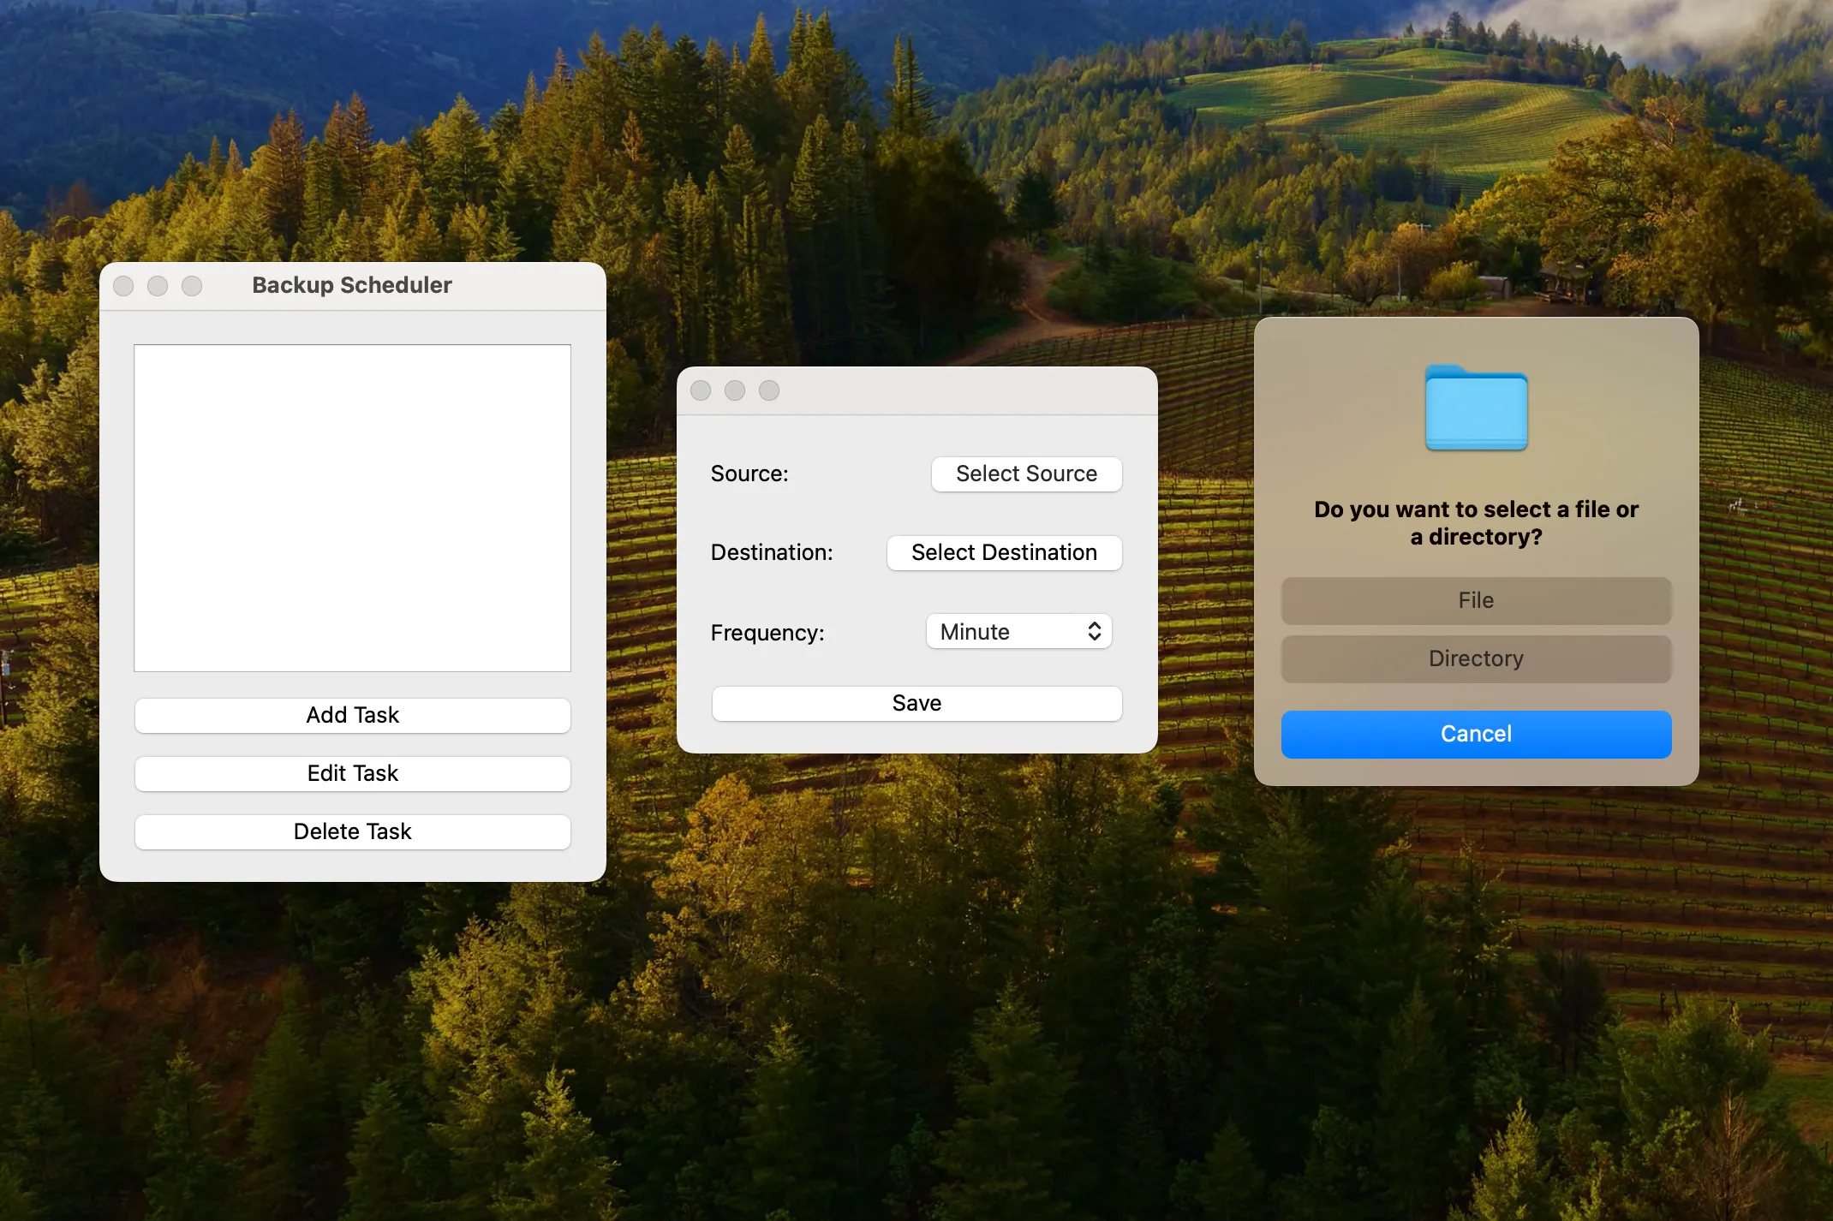Screen dimensions: 1833x1221
Task: Select File option in dialog
Action: pos(1475,599)
